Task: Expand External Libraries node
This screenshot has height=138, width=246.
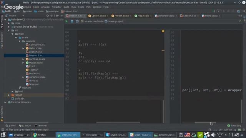Action: pyautogui.click(x=5, y=102)
